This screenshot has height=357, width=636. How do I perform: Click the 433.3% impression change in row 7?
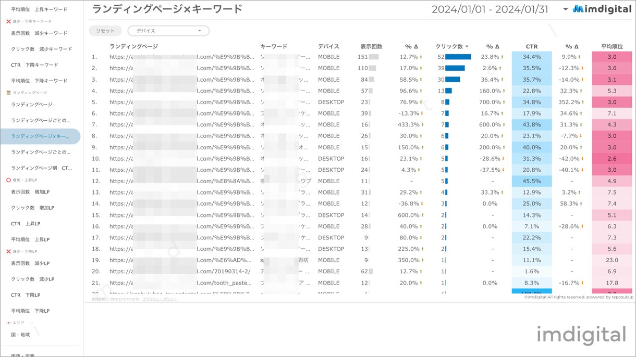pyautogui.click(x=409, y=124)
